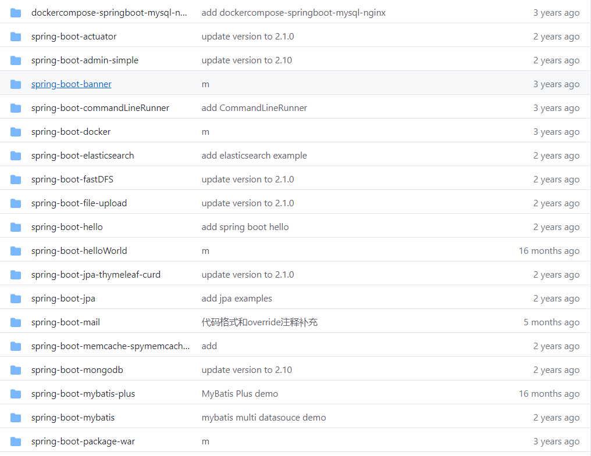The width and height of the screenshot is (591, 456).
Task: Click '16 months ago' in spring-boot-mybatis-plus row
Action: [x=549, y=394]
